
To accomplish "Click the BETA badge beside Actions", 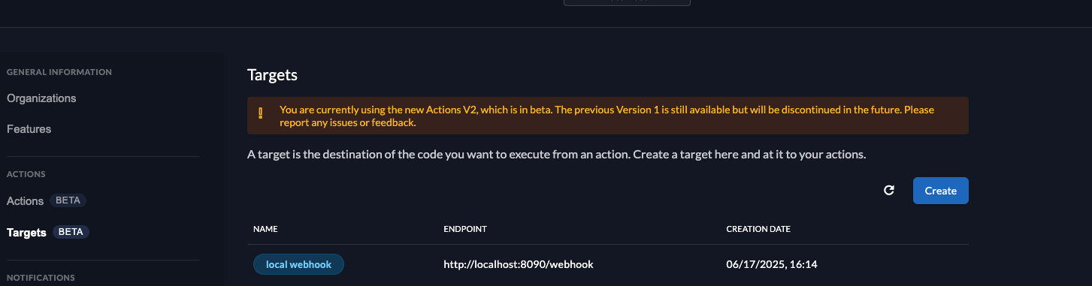I will (68, 201).
